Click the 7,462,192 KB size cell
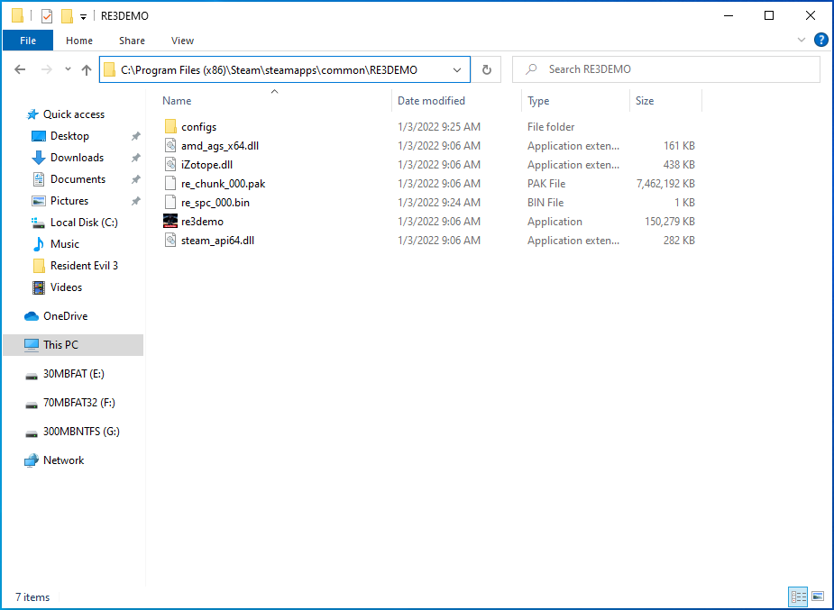Image resolution: width=834 pixels, height=610 pixels. tap(665, 184)
